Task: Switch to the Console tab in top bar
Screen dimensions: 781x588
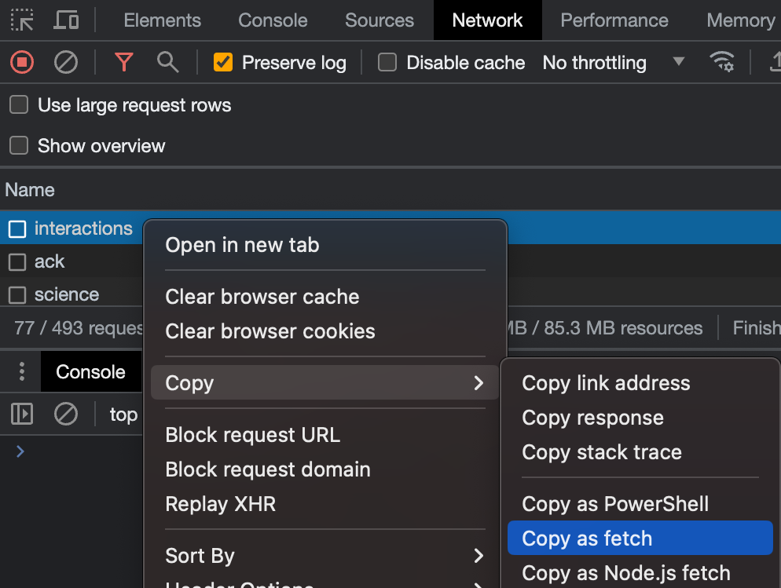Action: click(x=273, y=20)
